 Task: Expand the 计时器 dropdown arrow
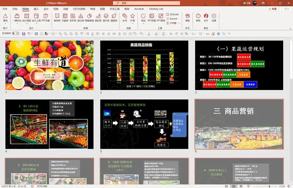179,23
